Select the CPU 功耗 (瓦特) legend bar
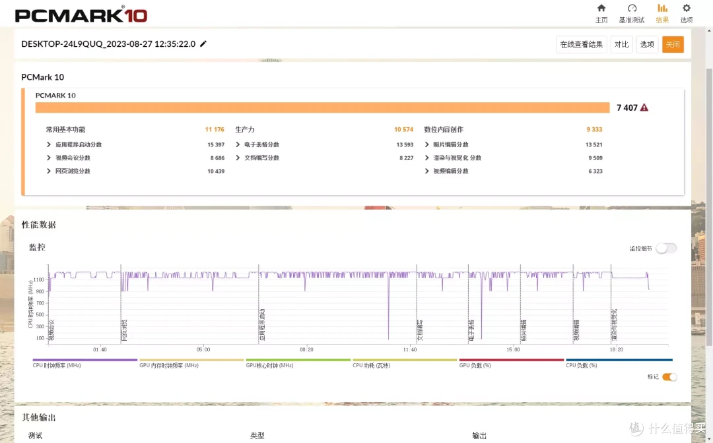The width and height of the screenshot is (713, 443). [405, 360]
